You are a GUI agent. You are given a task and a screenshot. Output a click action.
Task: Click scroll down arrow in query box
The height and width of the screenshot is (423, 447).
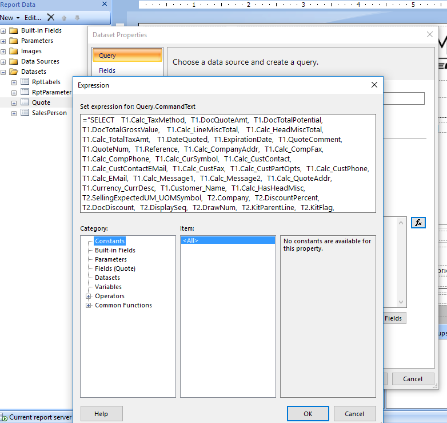401,302
